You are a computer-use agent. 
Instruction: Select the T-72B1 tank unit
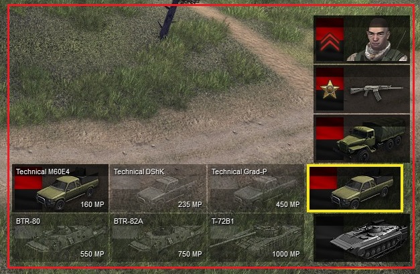coord(256,238)
